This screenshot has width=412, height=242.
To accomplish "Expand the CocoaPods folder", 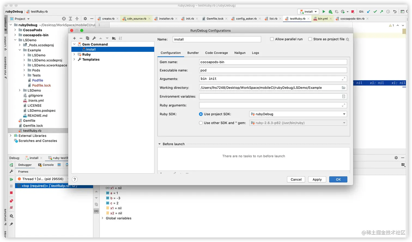I will pos(15,30).
